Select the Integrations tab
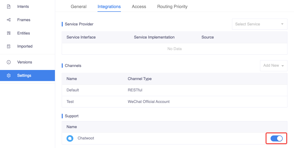 109,7
